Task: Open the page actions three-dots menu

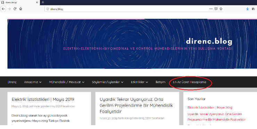Action: (211, 9)
